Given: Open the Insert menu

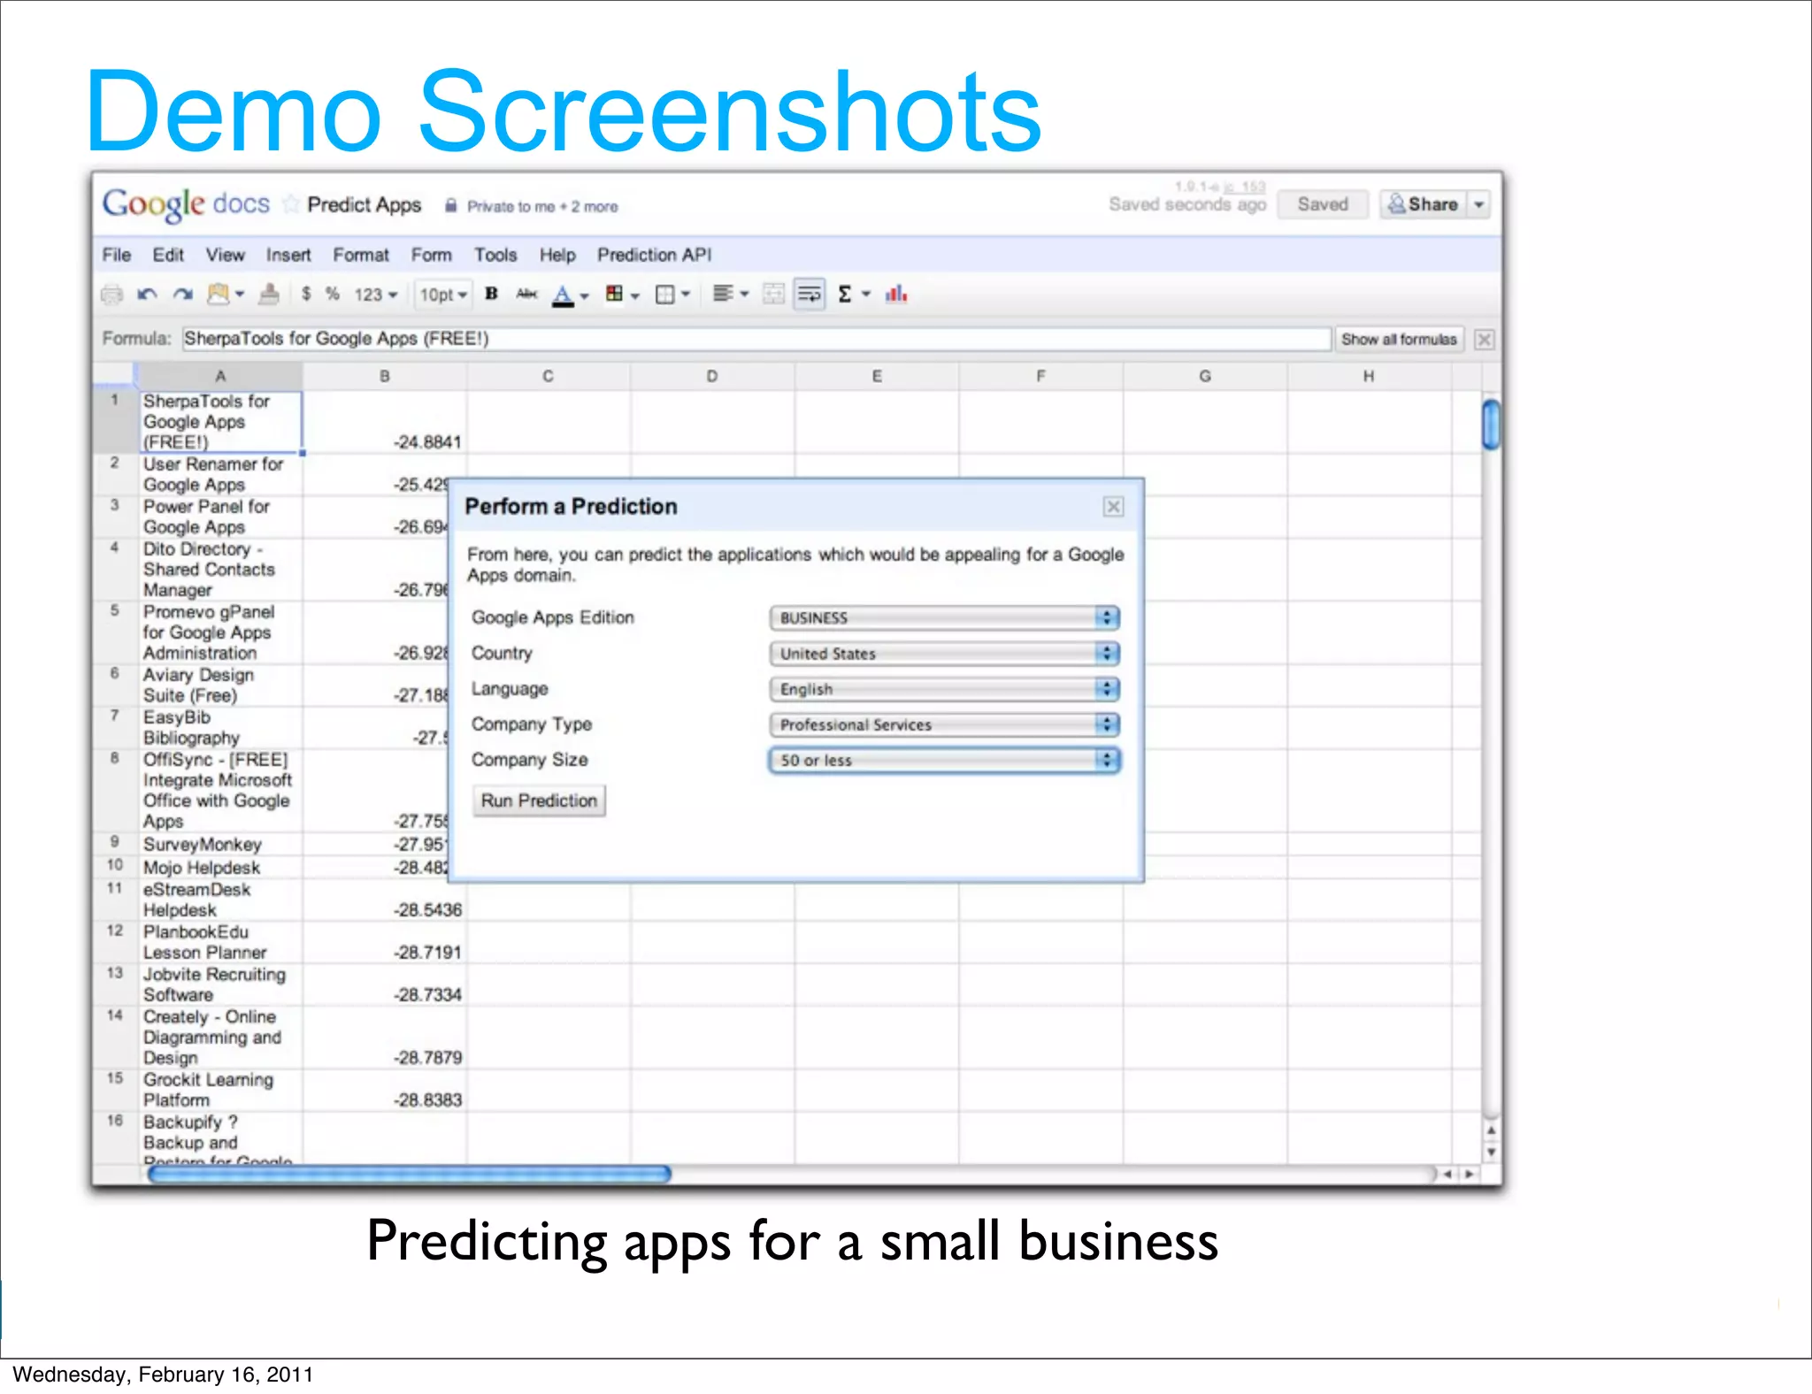Looking at the screenshot, I should (288, 255).
